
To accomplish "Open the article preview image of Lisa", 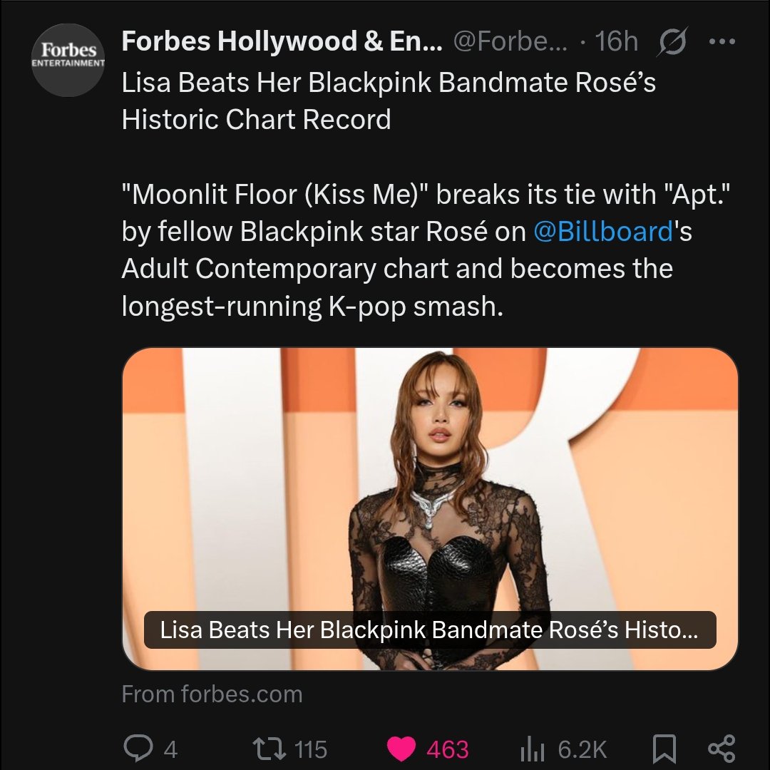I will point(430,509).
